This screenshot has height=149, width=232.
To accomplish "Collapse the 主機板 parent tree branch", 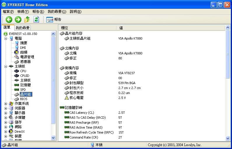I will click(6, 66).
